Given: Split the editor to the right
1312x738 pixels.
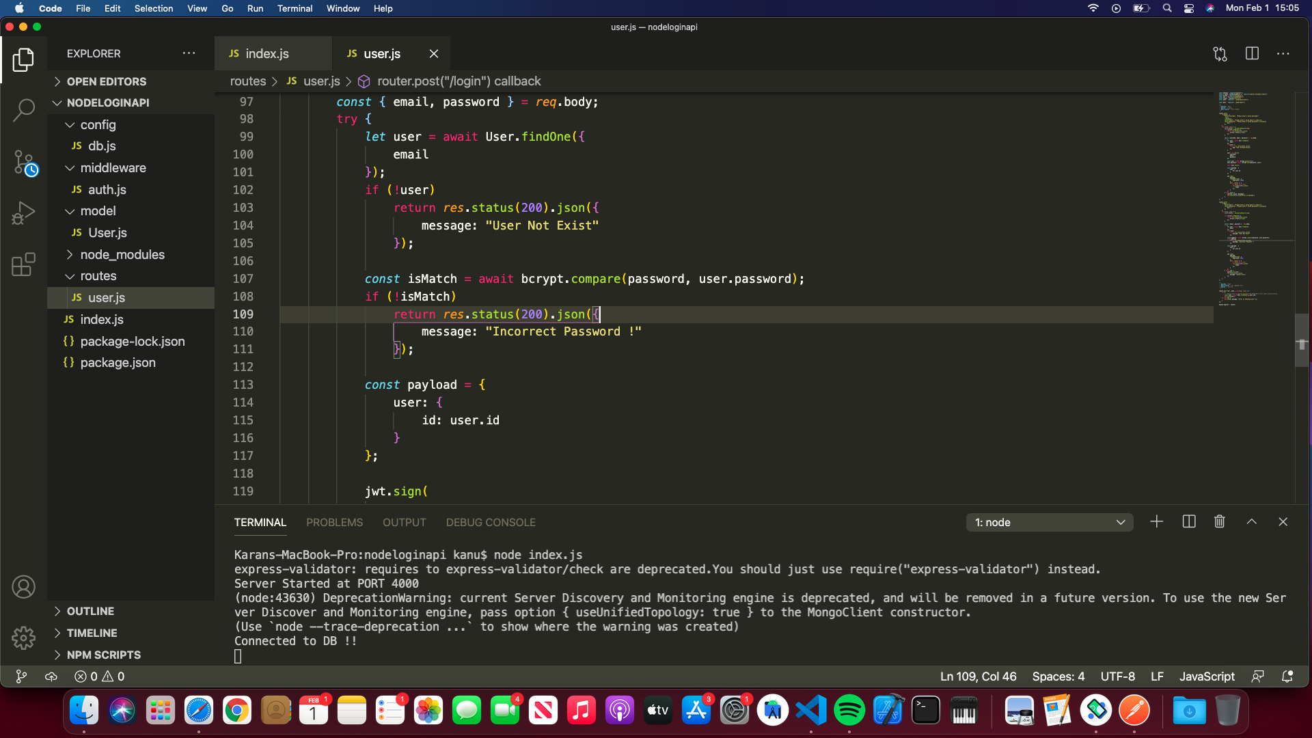Looking at the screenshot, I should [1252, 53].
